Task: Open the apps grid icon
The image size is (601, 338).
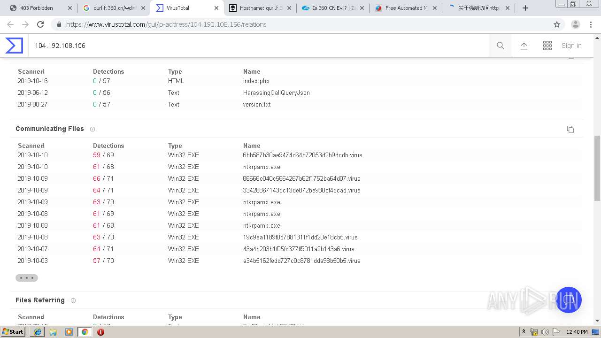Action: 547,46
